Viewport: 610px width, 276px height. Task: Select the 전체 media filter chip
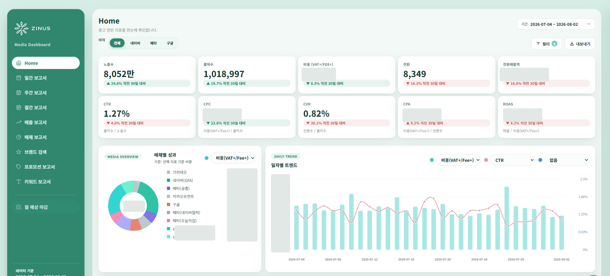[x=117, y=43]
